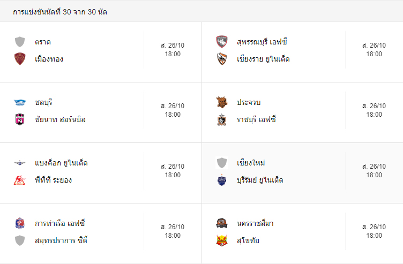This screenshot has width=403, height=264.
Task: Click the Nakhon Ratchasima team logo
Action: click(x=221, y=223)
